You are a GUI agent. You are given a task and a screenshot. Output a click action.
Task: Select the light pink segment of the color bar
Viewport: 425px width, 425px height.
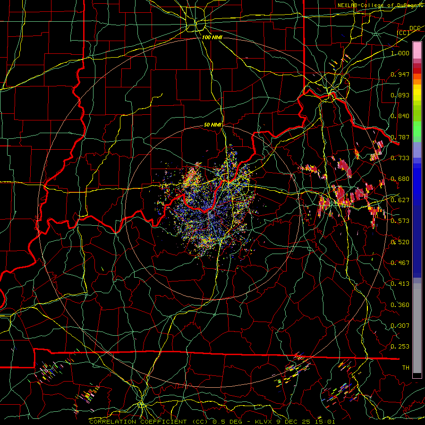click(x=417, y=50)
